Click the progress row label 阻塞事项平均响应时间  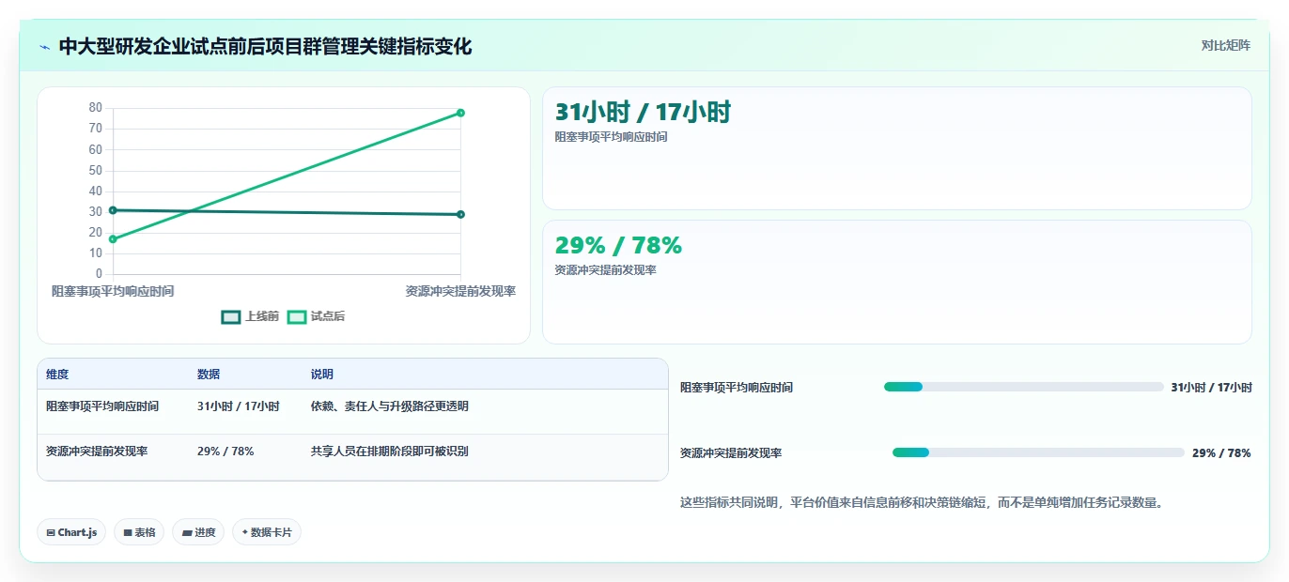737,387
